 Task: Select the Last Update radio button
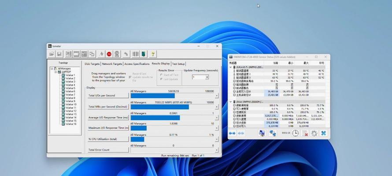(x=161, y=79)
